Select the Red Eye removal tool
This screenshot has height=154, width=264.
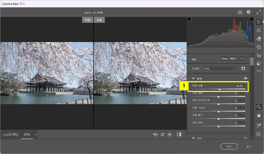[x=259, y=55]
